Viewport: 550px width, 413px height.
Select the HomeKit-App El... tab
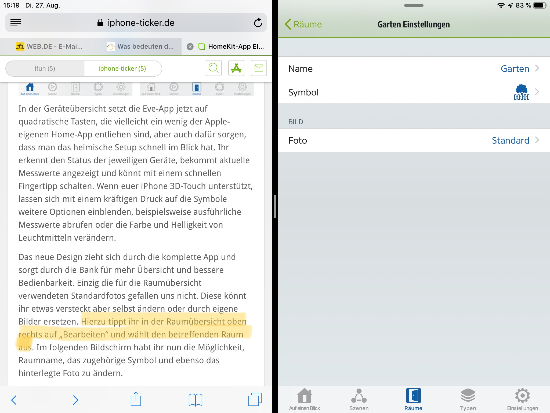point(231,47)
